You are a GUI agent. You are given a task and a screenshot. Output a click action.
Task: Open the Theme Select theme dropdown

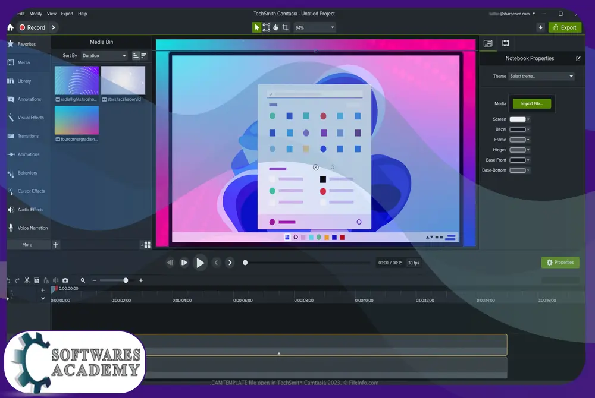pyautogui.click(x=541, y=76)
